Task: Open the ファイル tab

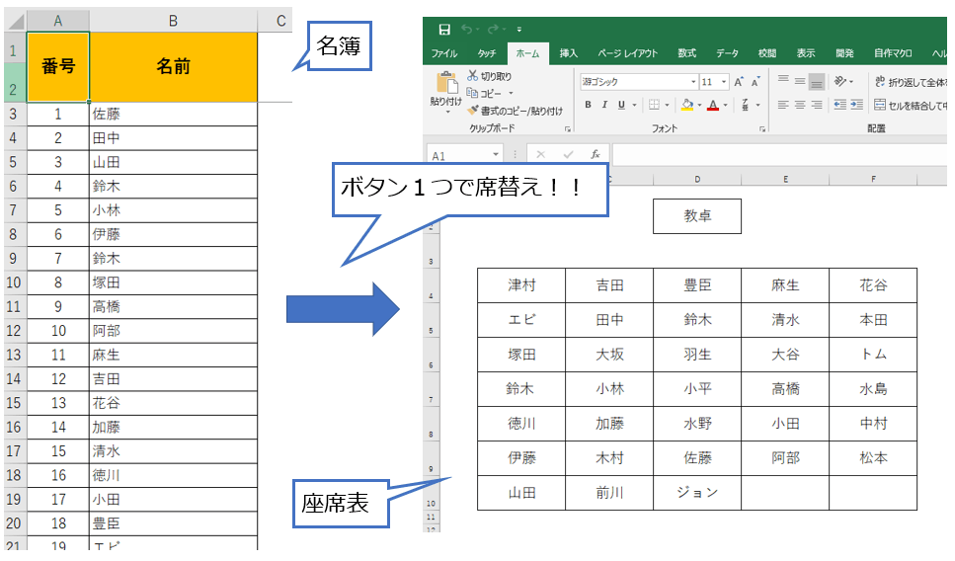Action: 444,53
